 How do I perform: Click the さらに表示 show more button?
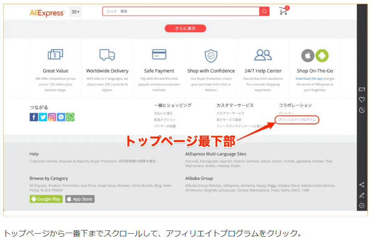(185, 28)
